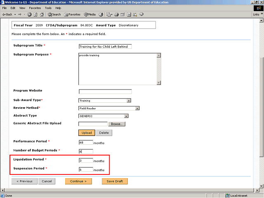This screenshot has width=264, height=198.
Task: Click the page vertical scrollbar up arrow
Action: click(261, 21)
